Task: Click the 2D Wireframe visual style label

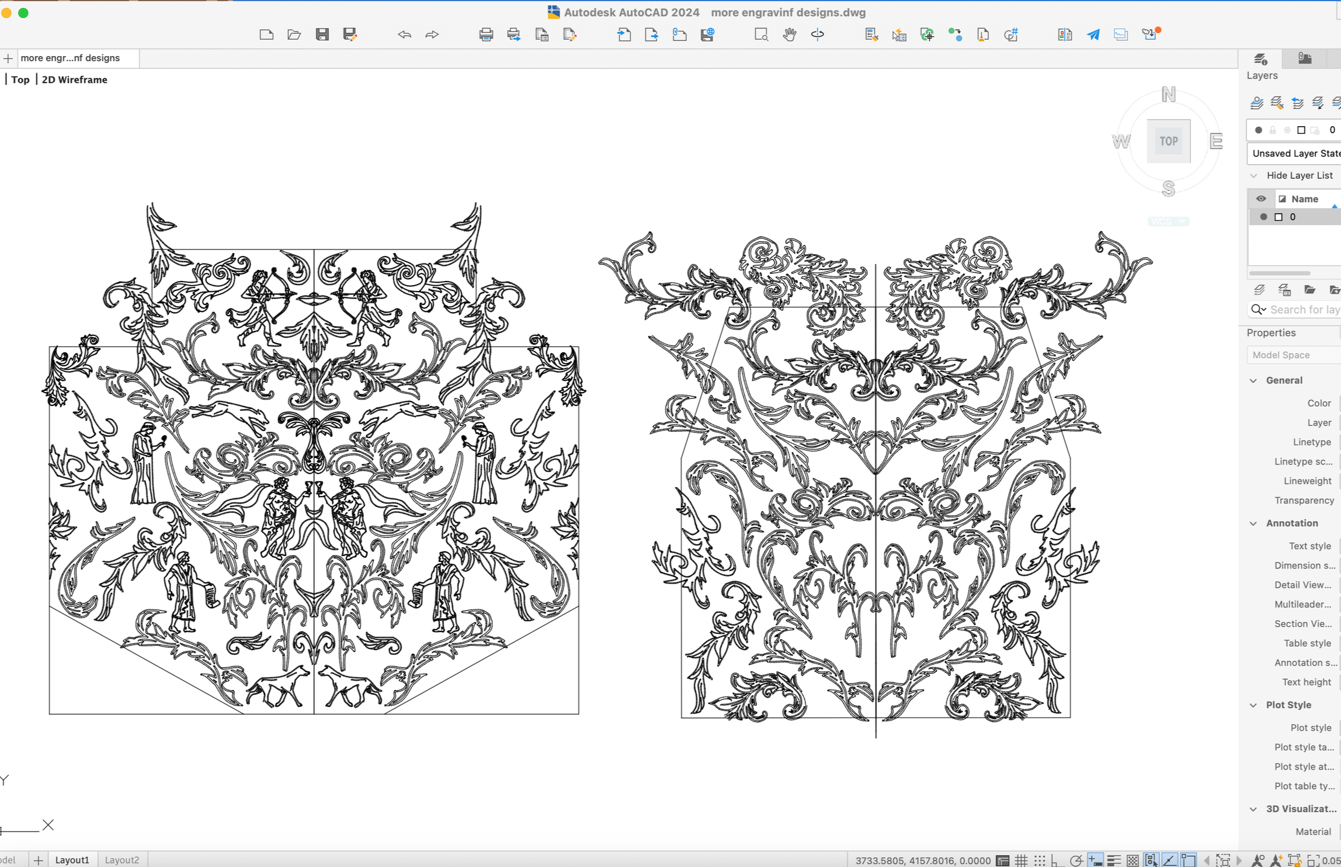Action: pos(75,79)
